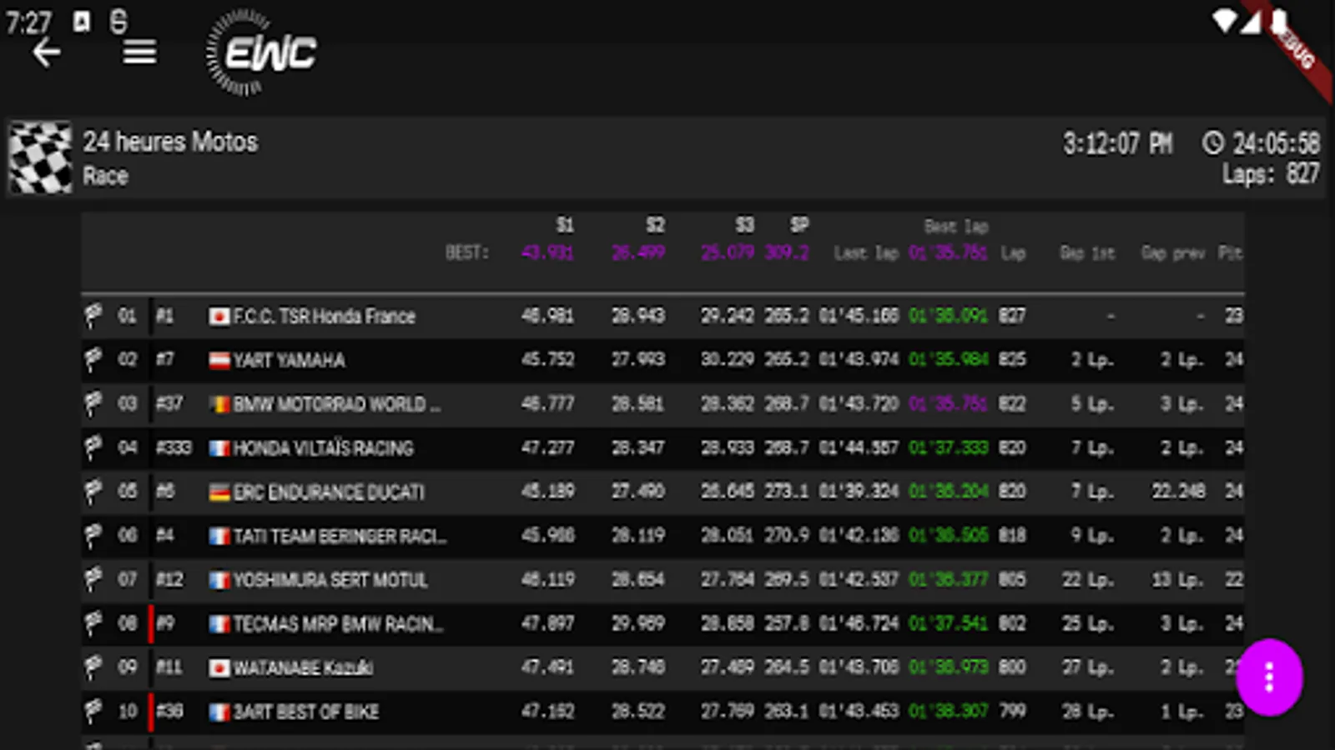The height and width of the screenshot is (750, 1335).
Task: Select YOSHIMURA SERT MOTUL team name
Action: (330, 580)
